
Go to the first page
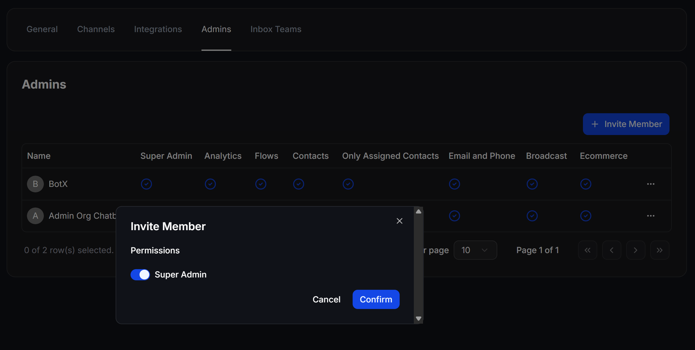pyautogui.click(x=587, y=250)
